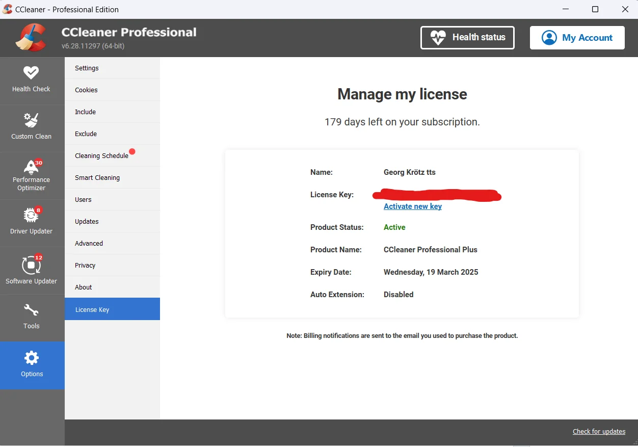Open the Health status button
This screenshot has height=447, width=638.
pyautogui.click(x=467, y=38)
